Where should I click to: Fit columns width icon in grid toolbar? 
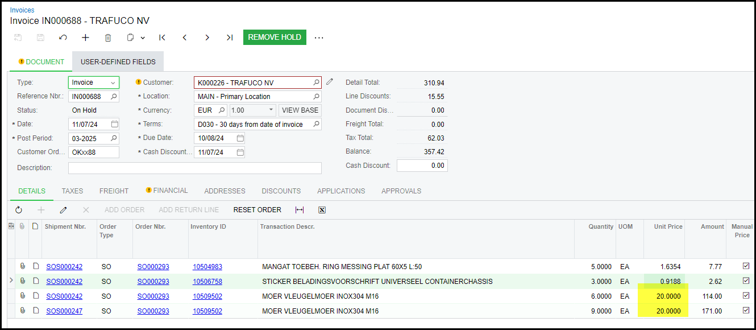(x=300, y=210)
